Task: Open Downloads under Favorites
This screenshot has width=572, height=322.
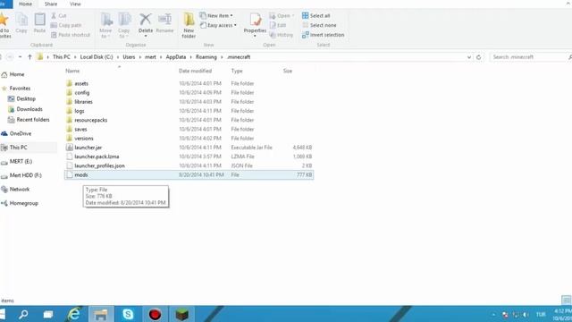Action: point(26,109)
